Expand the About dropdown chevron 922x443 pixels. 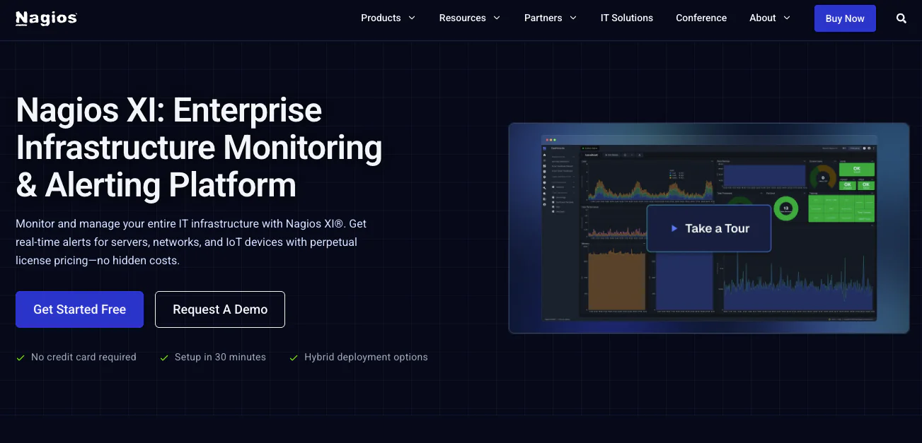pyautogui.click(x=786, y=18)
